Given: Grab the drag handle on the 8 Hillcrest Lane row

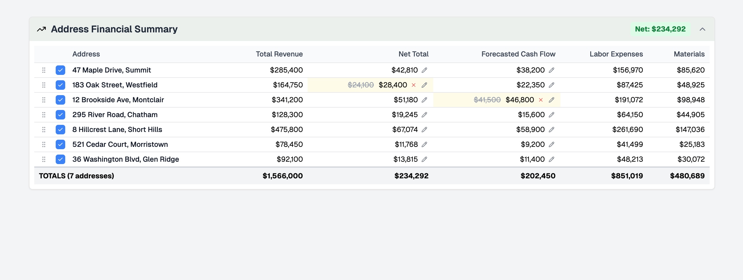Looking at the screenshot, I should click(44, 129).
